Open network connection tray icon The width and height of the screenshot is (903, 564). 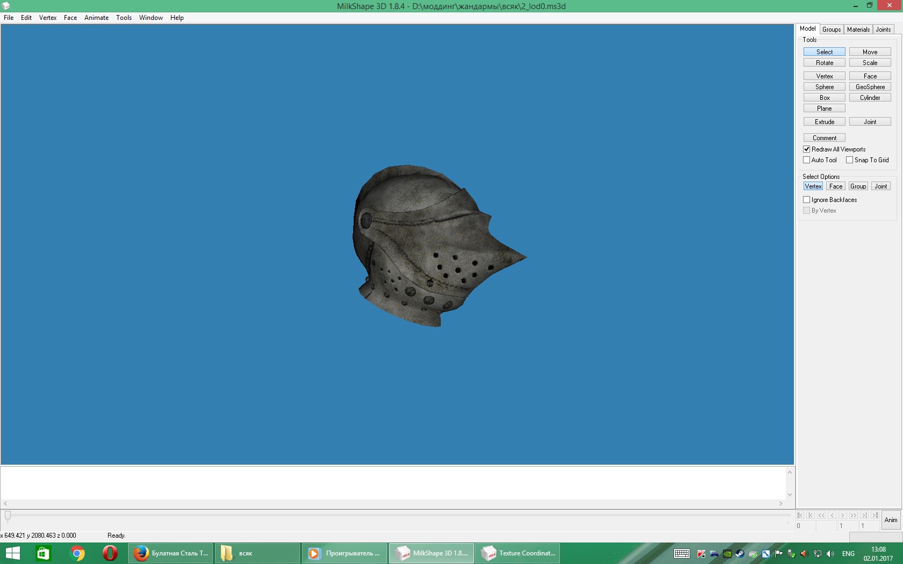(818, 554)
